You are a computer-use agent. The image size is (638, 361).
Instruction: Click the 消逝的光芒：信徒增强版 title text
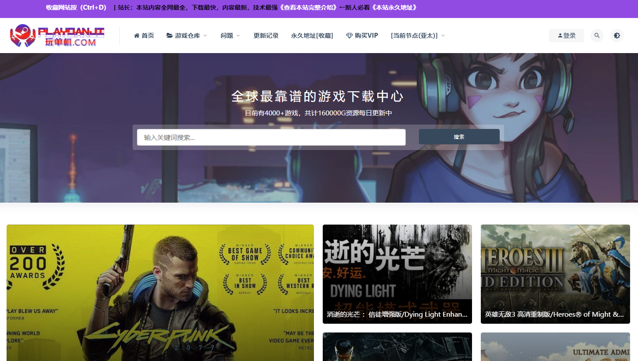[397, 315]
